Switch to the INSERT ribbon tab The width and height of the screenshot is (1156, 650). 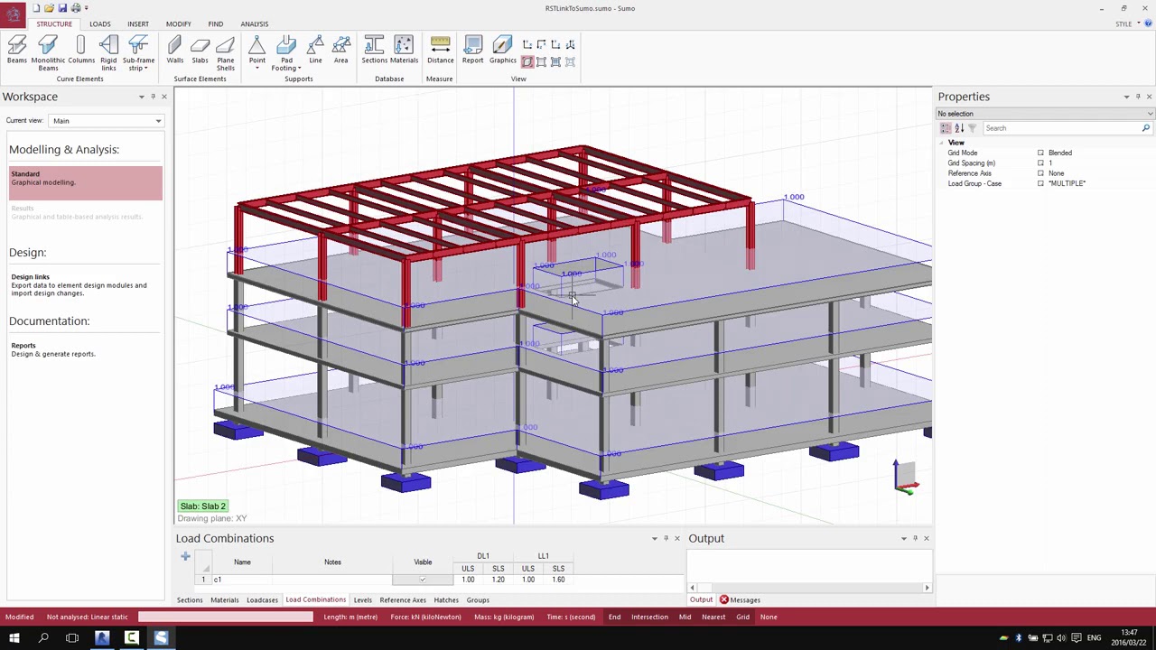coord(138,24)
